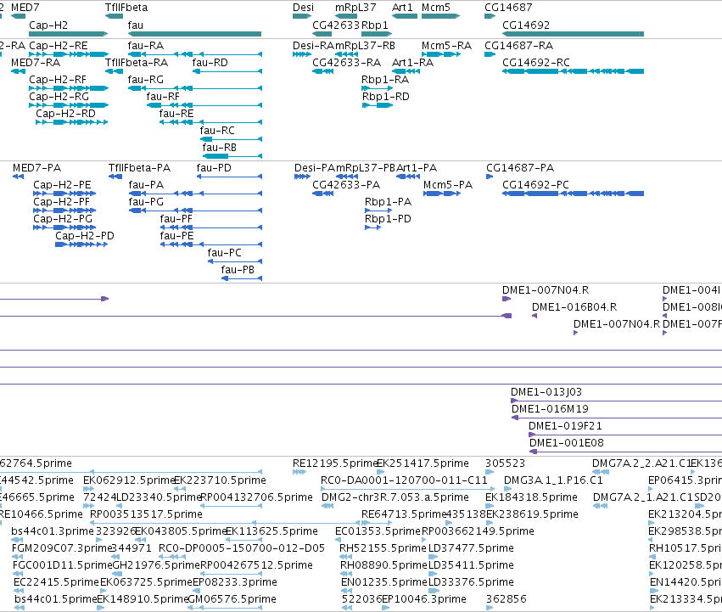
Task: Select transcript MED7-RA
Action: point(36,63)
